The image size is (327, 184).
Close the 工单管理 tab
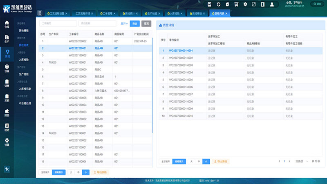click(x=114, y=13)
